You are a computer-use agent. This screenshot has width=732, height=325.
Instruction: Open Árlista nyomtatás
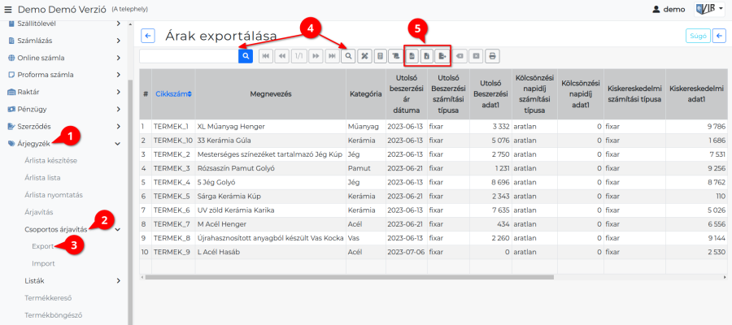point(53,195)
